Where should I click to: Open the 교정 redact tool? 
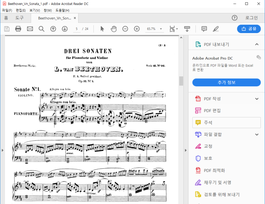[x=208, y=146]
